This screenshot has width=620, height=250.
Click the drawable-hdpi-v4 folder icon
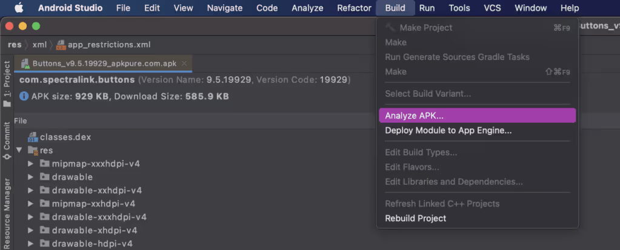click(45, 244)
